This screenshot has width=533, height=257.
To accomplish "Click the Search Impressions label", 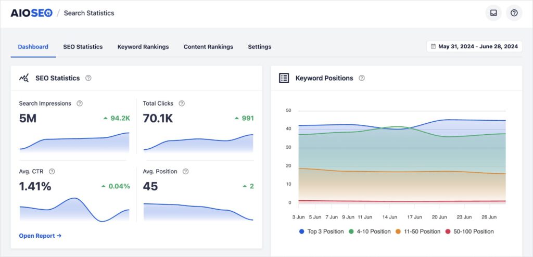I will [45, 104].
